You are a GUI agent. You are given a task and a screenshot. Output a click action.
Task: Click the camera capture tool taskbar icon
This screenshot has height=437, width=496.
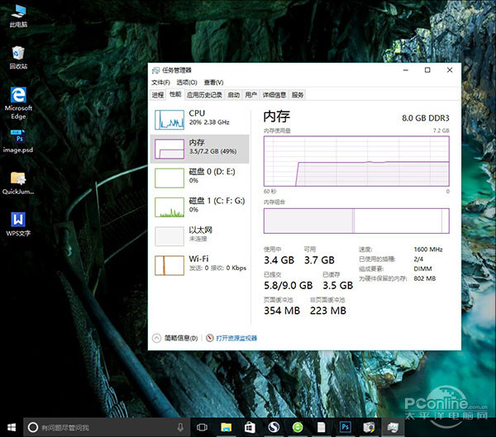(369, 428)
